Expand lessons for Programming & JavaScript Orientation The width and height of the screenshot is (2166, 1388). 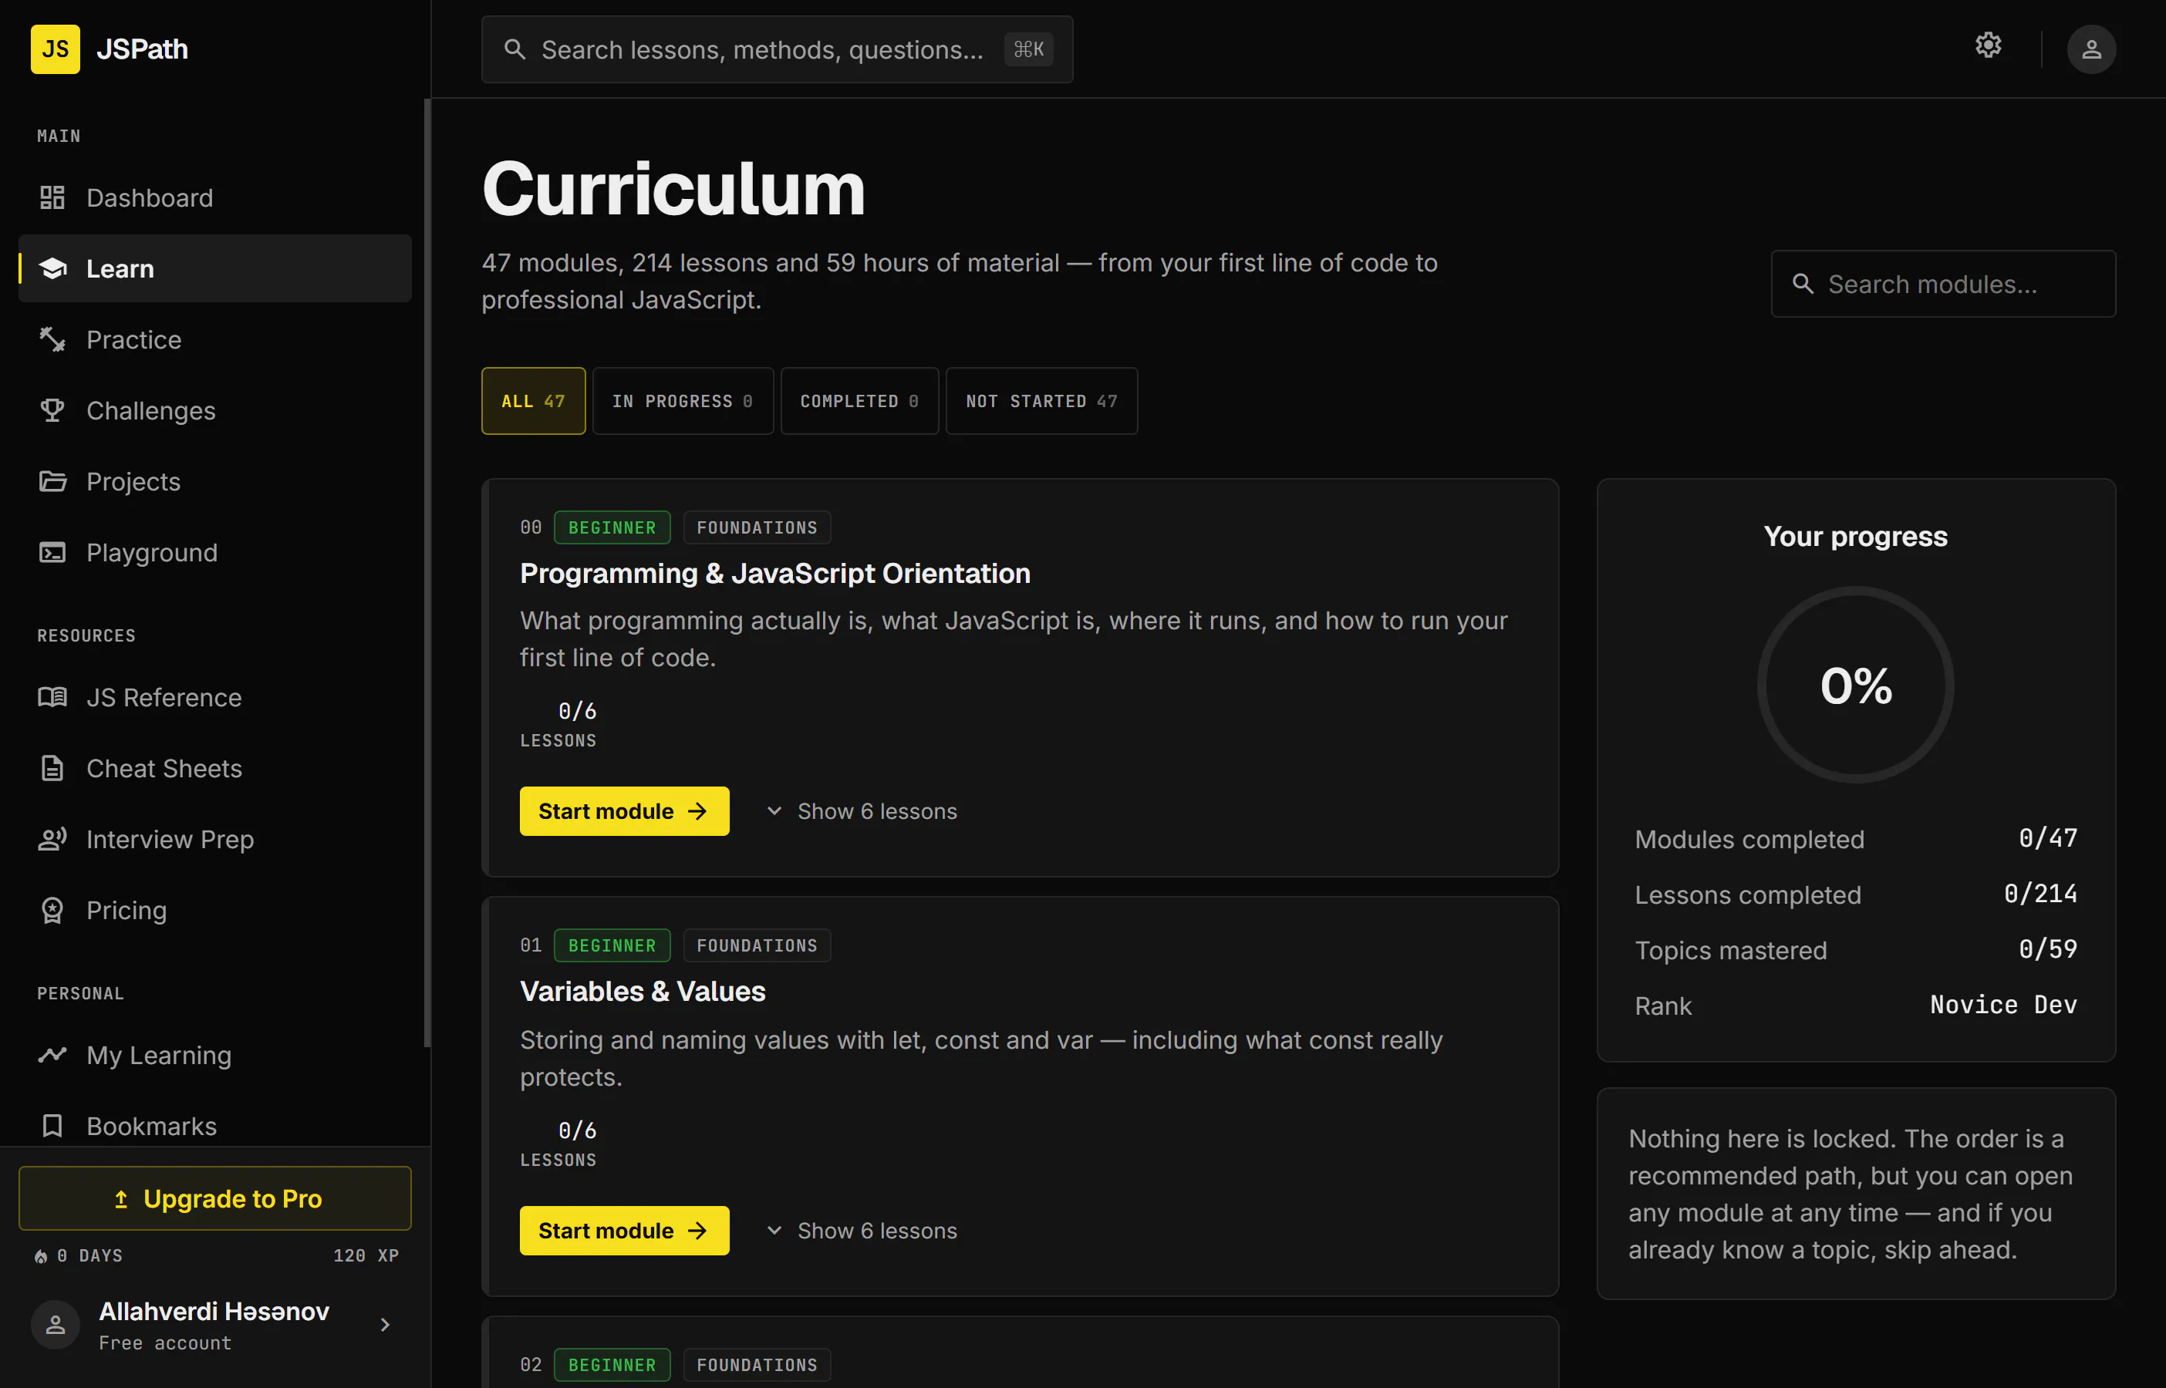click(861, 811)
